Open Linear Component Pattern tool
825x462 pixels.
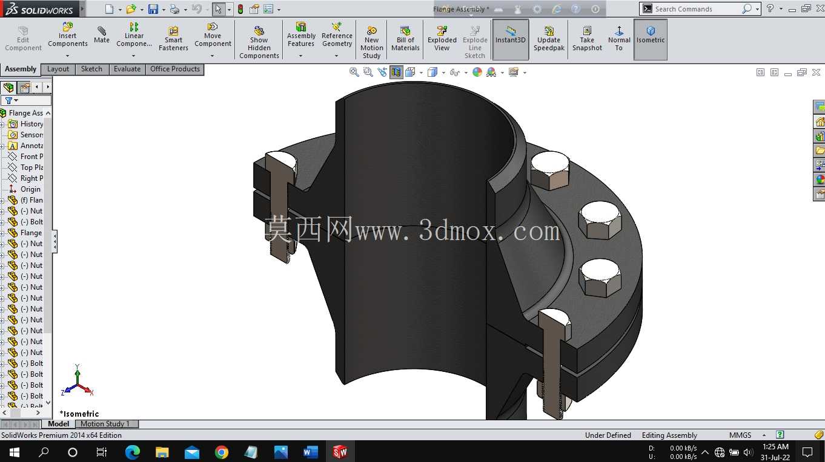(x=134, y=35)
